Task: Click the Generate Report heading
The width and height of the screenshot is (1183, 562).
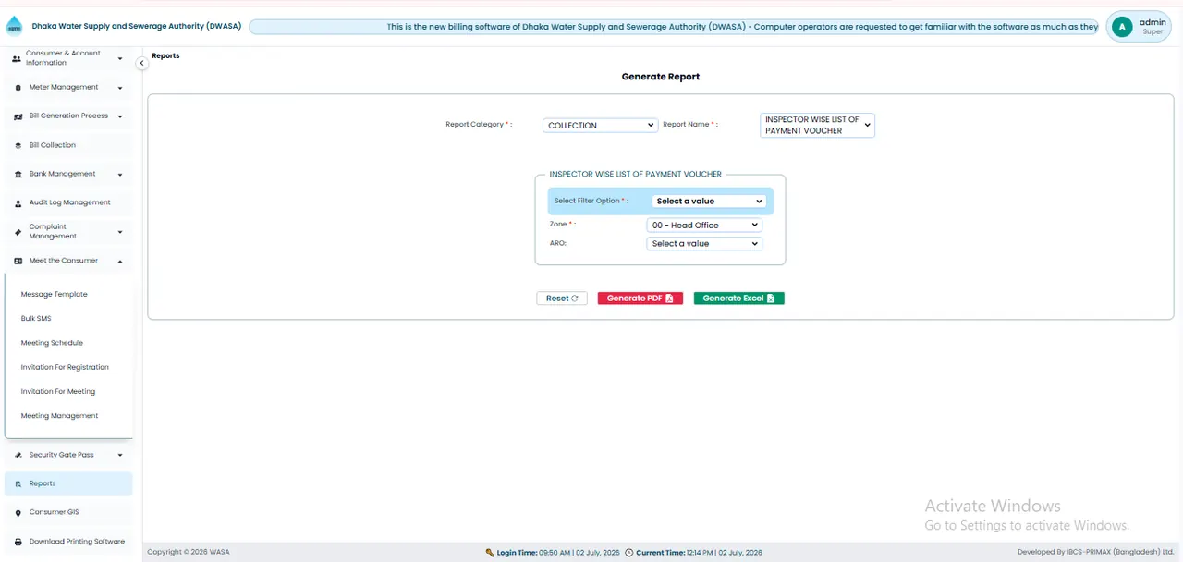Action: pos(661,77)
